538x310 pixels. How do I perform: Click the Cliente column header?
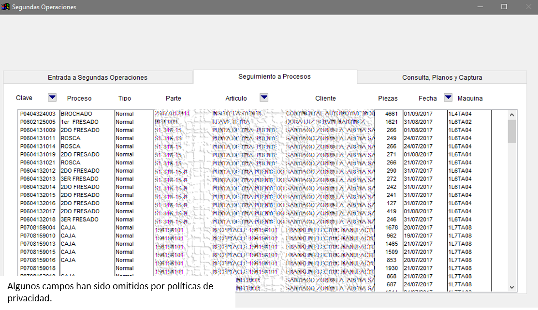click(325, 98)
